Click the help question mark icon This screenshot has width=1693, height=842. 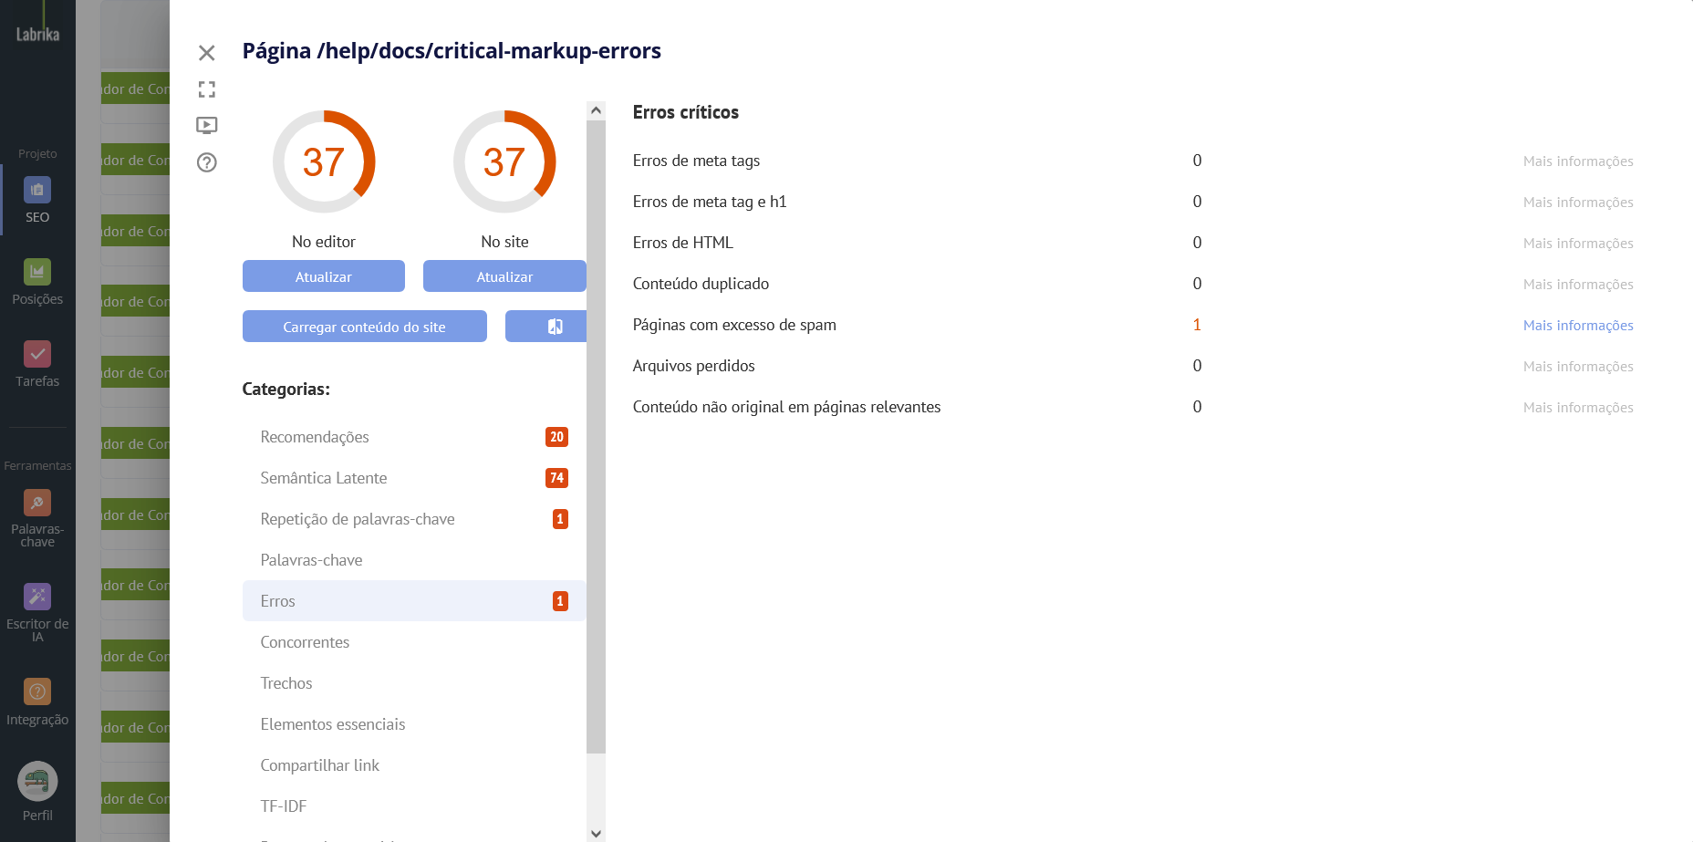click(x=207, y=162)
